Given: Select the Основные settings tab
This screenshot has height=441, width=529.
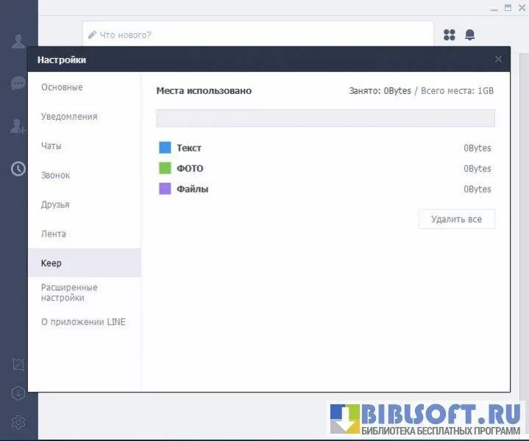Looking at the screenshot, I should click(x=62, y=87).
